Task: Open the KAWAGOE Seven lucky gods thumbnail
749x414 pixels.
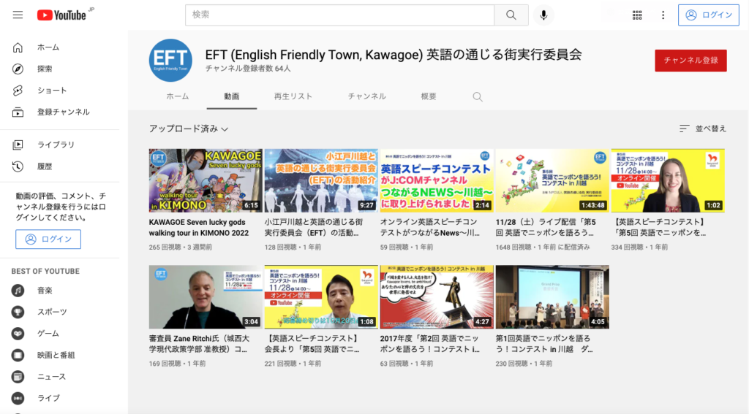Action: pos(206,180)
